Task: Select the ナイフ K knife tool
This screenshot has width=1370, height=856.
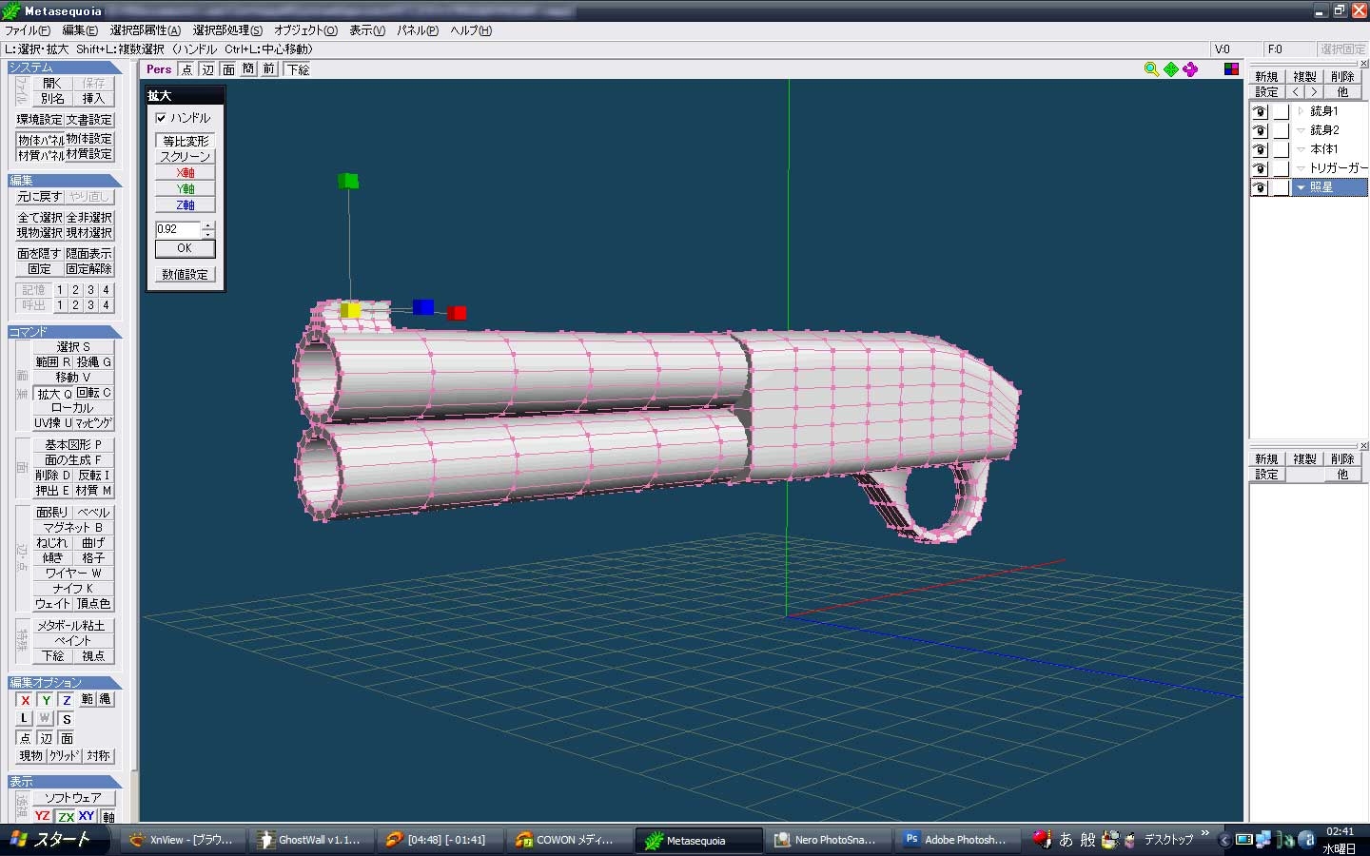Action: click(73, 589)
